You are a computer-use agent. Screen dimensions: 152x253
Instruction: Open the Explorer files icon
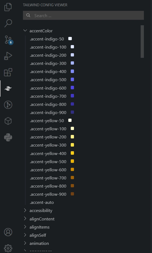click(8, 7)
